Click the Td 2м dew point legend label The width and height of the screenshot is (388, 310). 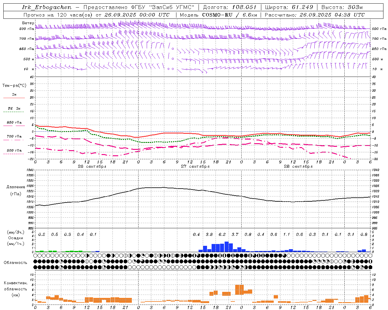coord(14,108)
